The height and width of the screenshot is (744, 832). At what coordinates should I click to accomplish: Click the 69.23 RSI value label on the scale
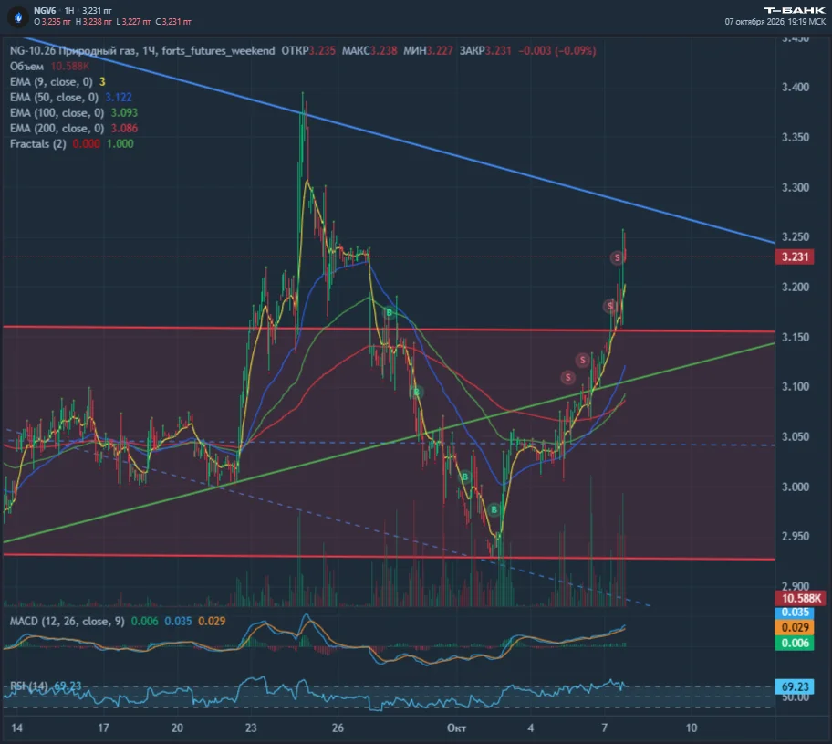[795, 686]
